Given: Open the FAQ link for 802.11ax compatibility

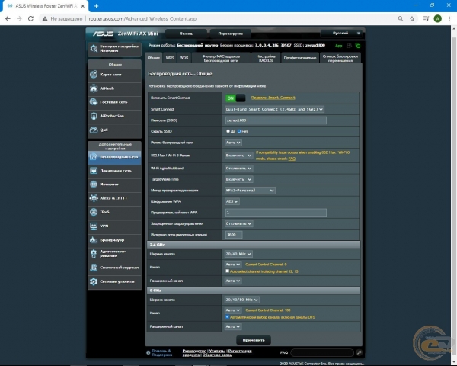Looking at the screenshot, I should [292, 159].
